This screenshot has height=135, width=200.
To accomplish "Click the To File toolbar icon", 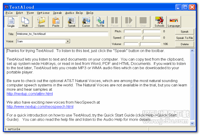I will click(x=100, y=22).
